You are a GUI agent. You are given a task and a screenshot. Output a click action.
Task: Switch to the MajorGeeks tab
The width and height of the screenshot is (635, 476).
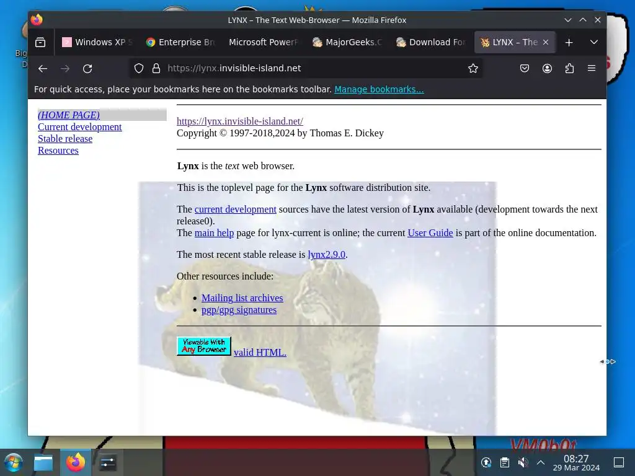click(347, 42)
